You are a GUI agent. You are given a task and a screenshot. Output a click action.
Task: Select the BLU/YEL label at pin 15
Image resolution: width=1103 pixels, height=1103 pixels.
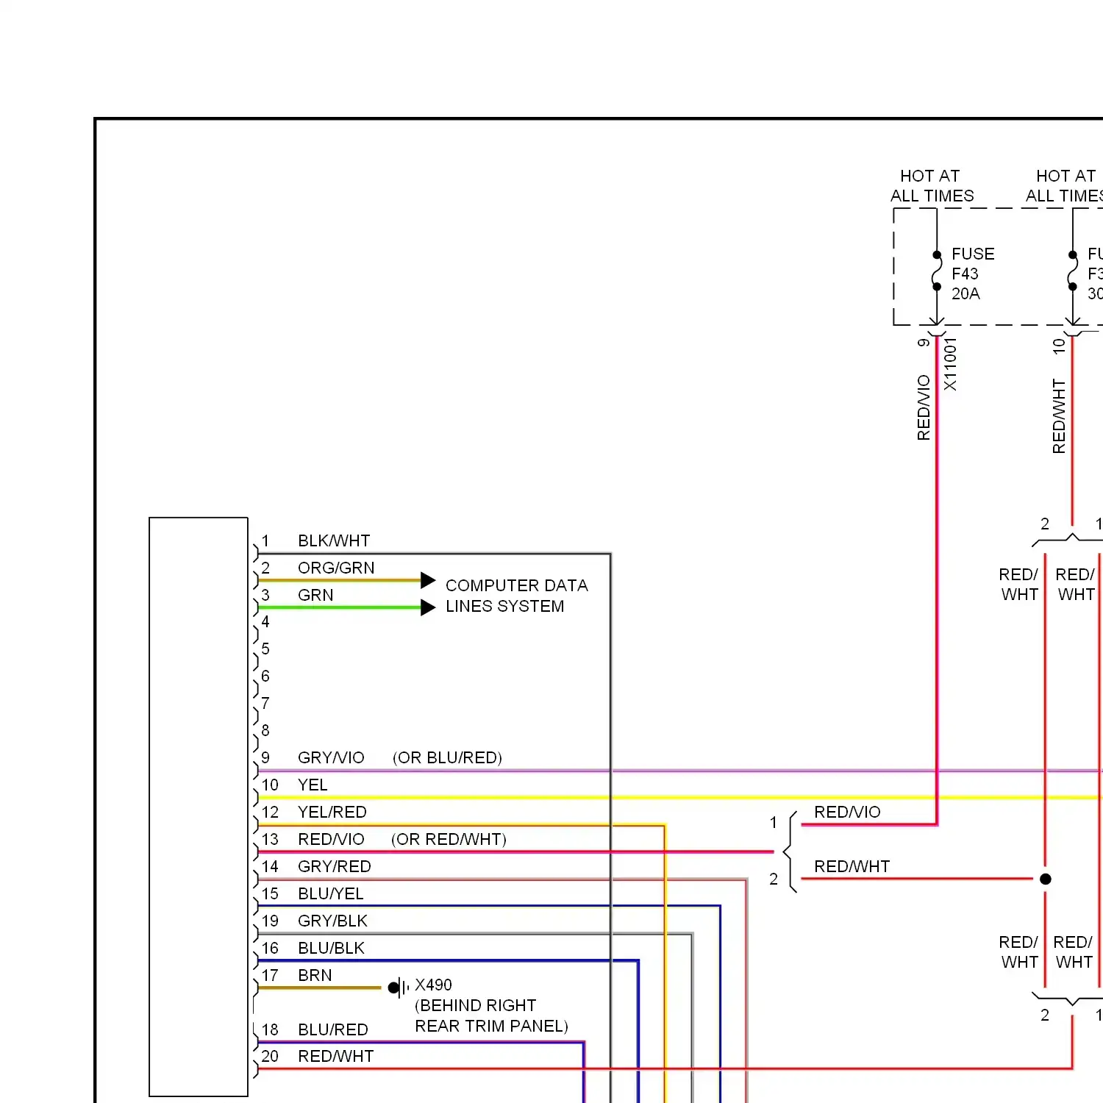point(330,893)
